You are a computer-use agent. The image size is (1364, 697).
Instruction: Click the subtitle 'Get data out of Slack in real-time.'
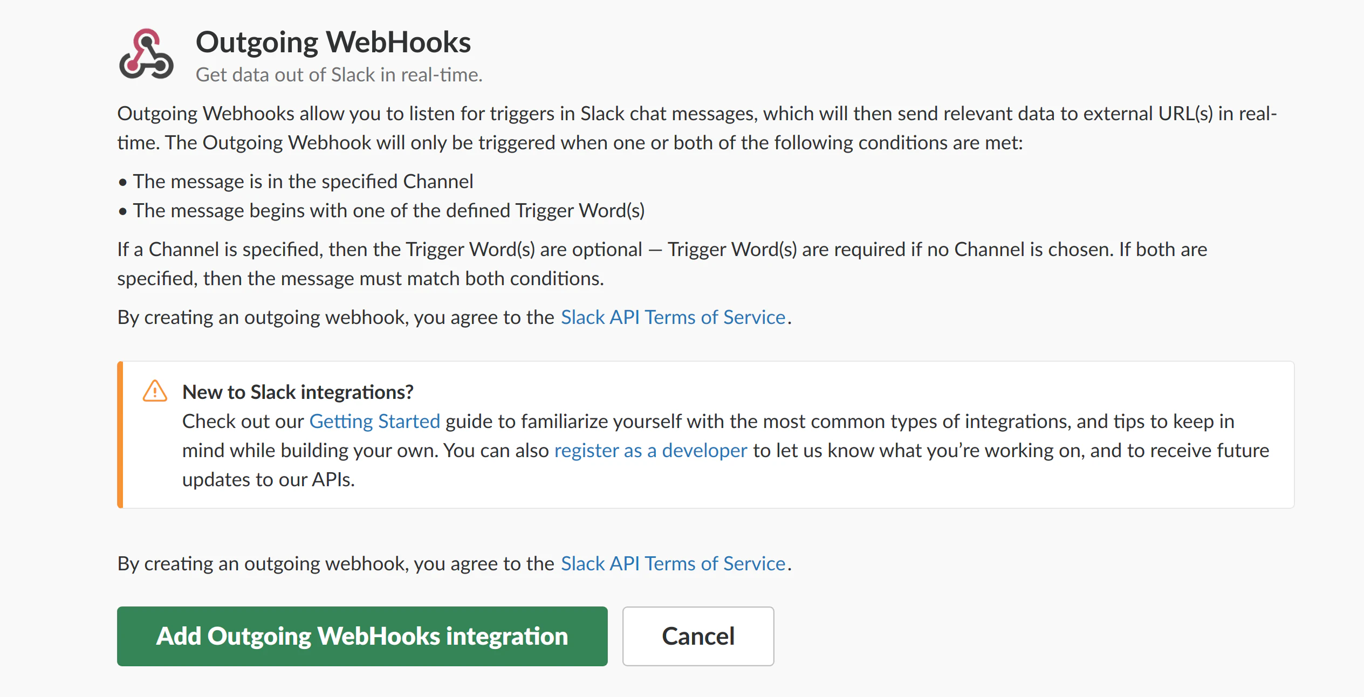pos(339,74)
